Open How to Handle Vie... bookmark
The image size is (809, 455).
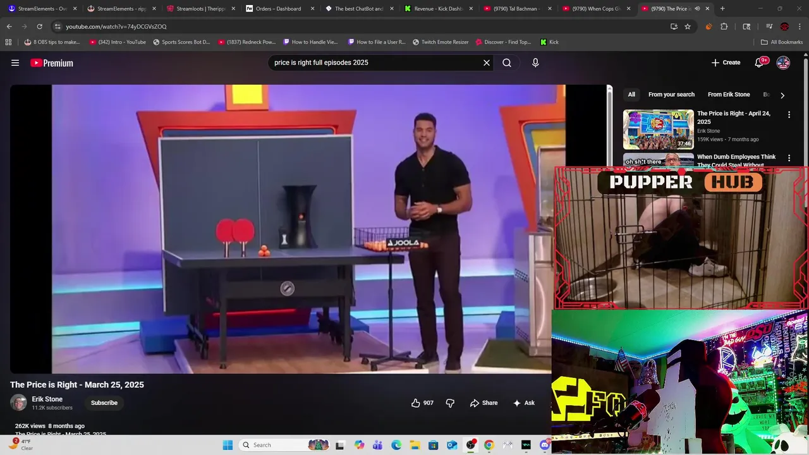pos(310,42)
